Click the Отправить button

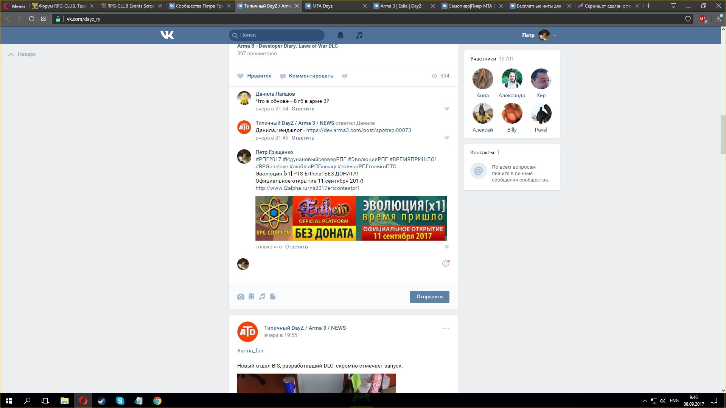(x=430, y=297)
